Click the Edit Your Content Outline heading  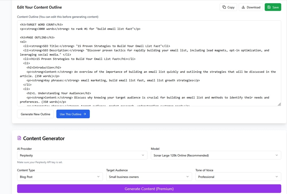tap(39, 7)
